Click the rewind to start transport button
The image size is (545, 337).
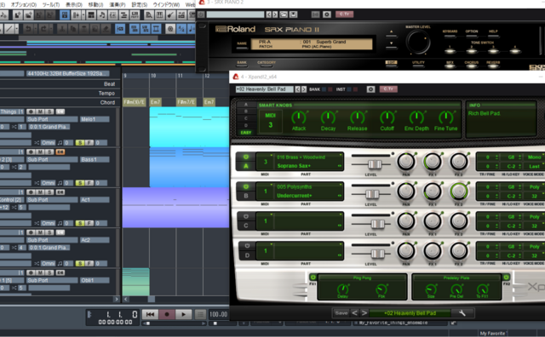point(150,314)
